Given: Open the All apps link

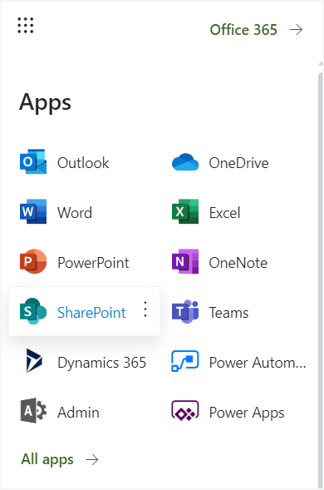Looking at the screenshot, I should pos(47,459).
